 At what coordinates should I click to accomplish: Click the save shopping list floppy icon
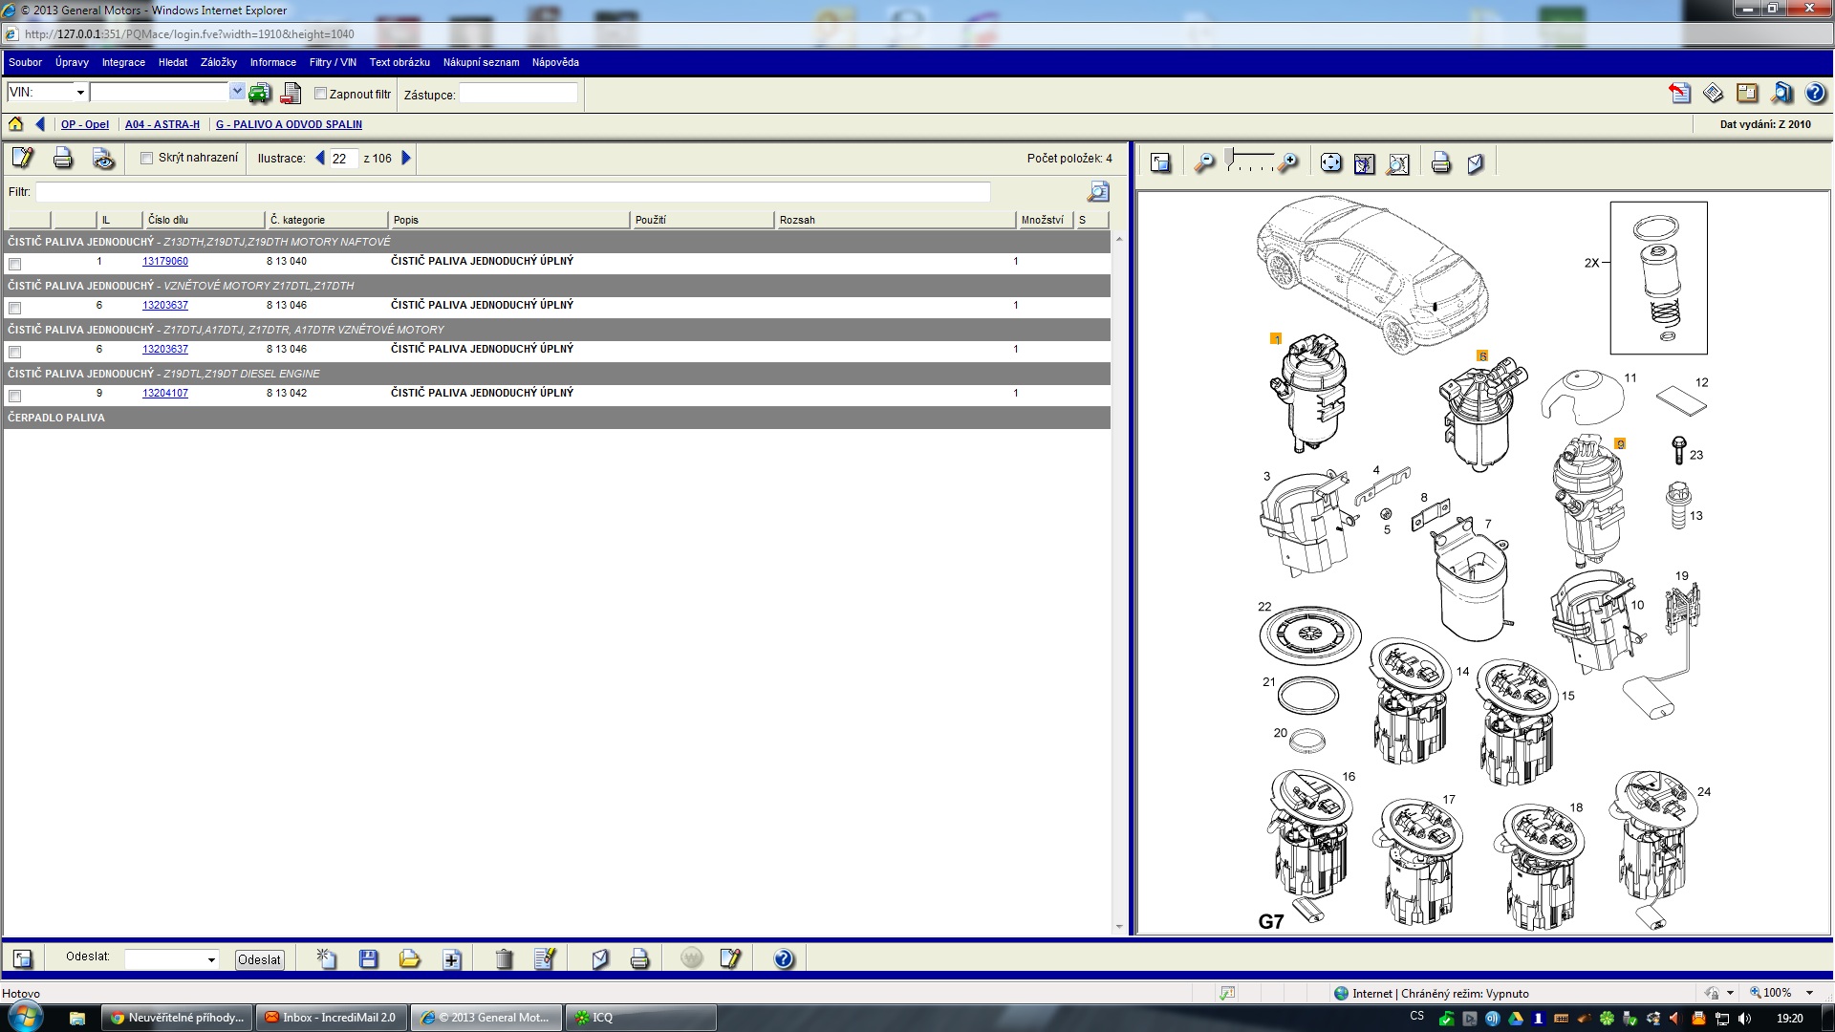tap(368, 959)
